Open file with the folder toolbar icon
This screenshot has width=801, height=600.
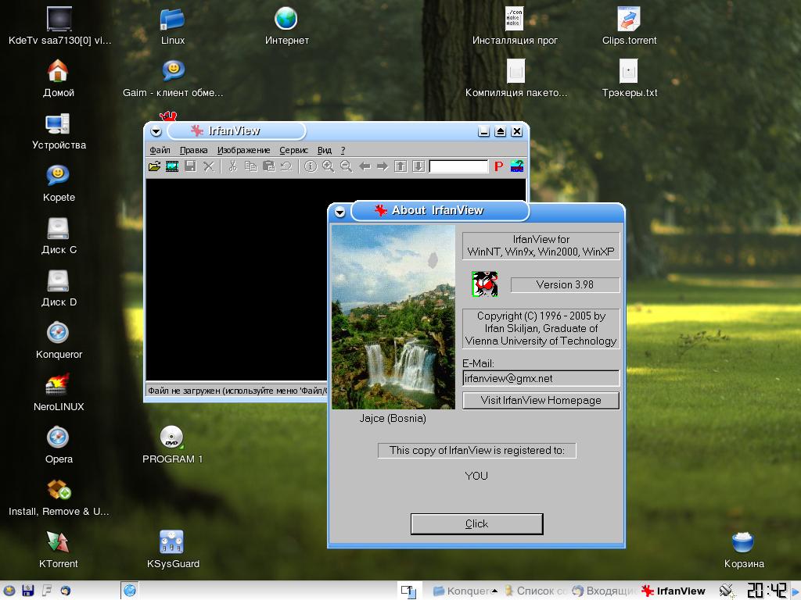tap(154, 166)
